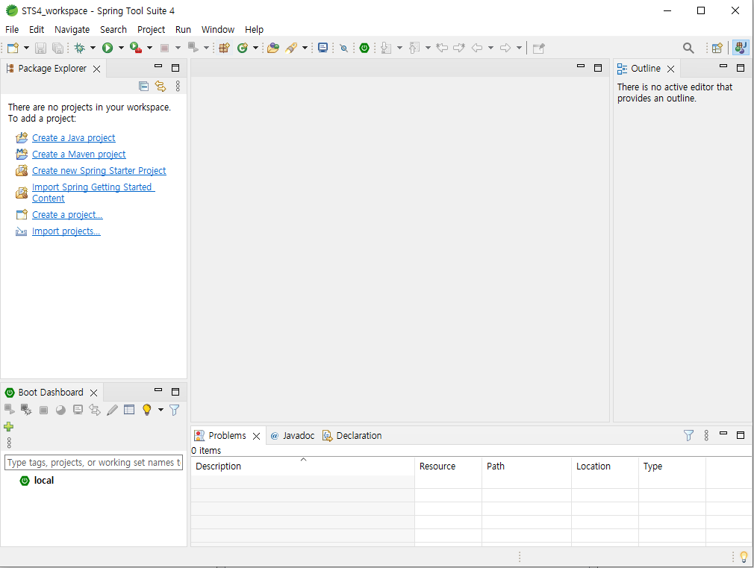Open the Relaunch dropdown arrow
Viewport: 754px width, 568px height.
[x=206, y=48]
